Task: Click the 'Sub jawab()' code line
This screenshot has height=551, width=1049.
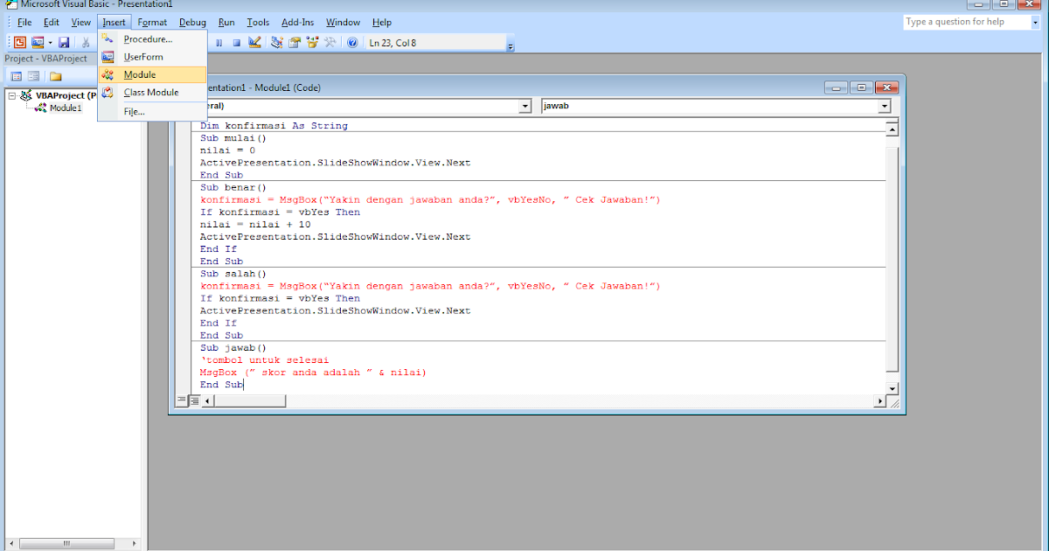Action: [x=232, y=348]
